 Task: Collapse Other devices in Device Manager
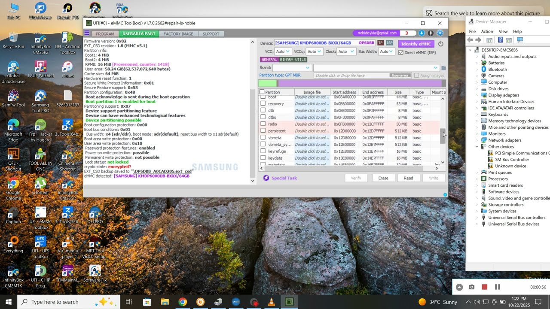pos(477,147)
